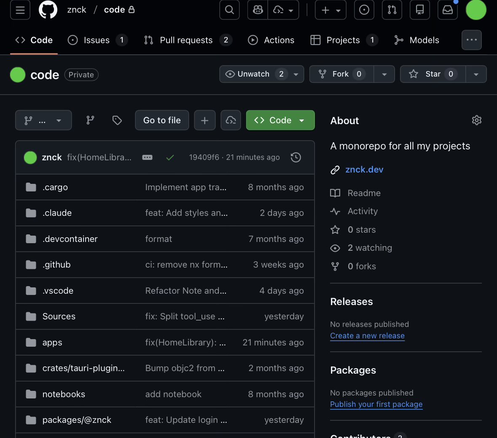Open the .github folder
This screenshot has width=497, height=438.
point(56,265)
